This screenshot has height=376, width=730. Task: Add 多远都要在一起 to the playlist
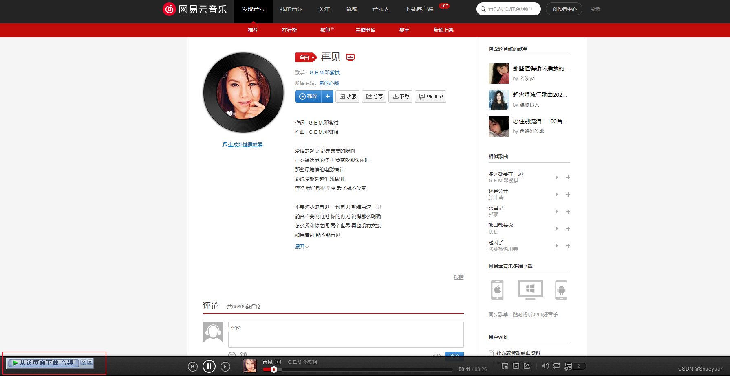[x=568, y=177]
